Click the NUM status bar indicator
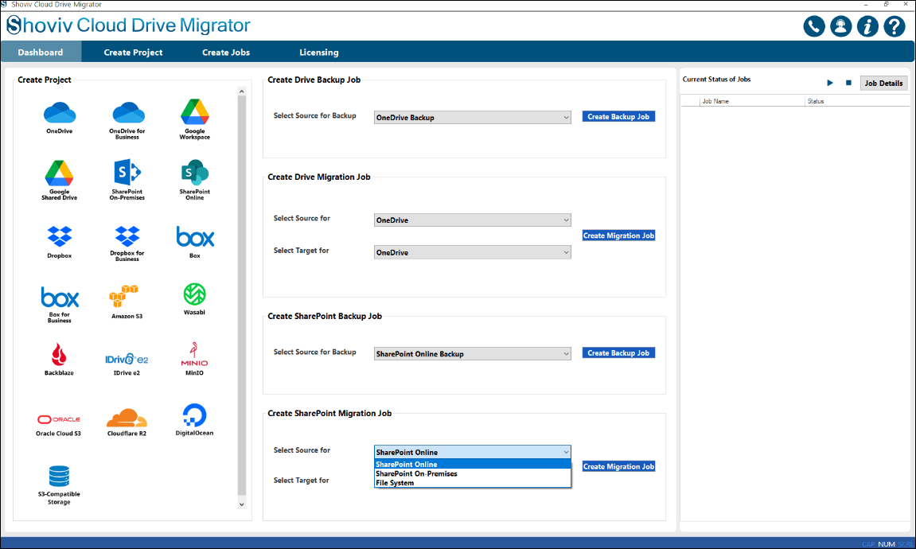Viewport: 916px width, 549px height. point(887,543)
